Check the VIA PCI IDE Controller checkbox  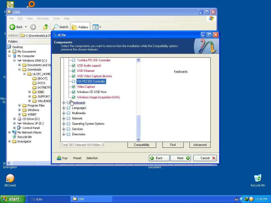pos(74,81)
